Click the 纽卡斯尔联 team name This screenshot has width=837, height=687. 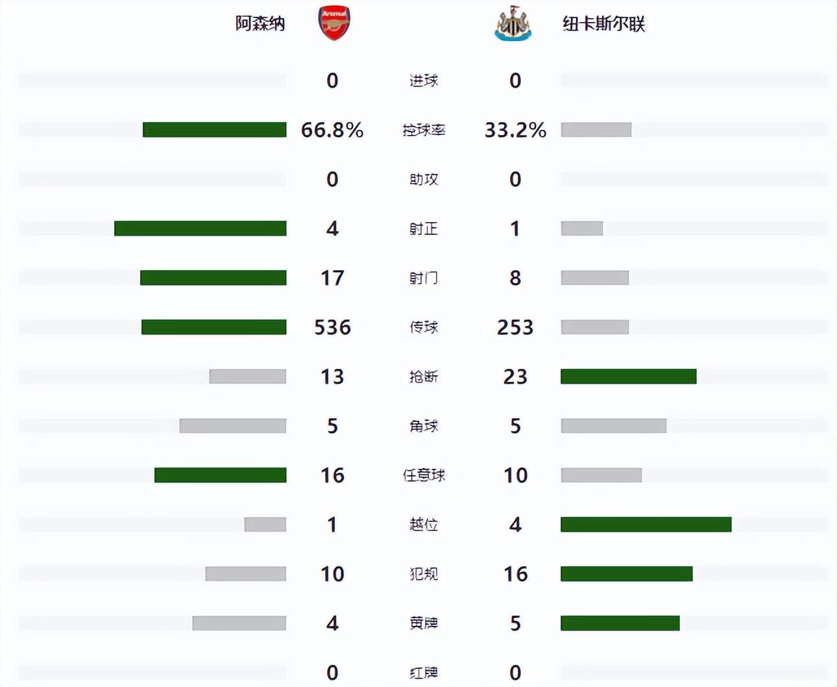pos(603,24)
